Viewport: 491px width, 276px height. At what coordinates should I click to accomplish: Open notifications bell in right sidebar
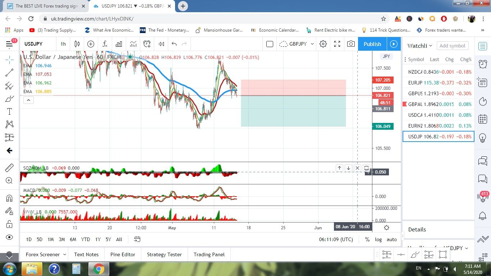483,215
